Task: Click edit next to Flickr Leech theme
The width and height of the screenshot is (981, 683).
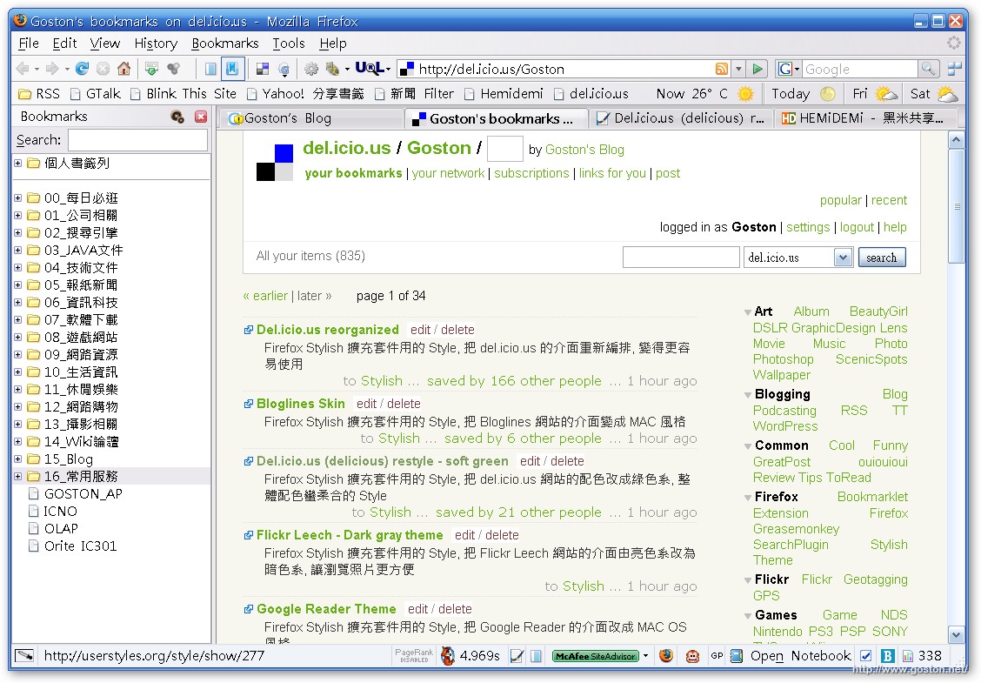Action: click(x=464, y=534)
